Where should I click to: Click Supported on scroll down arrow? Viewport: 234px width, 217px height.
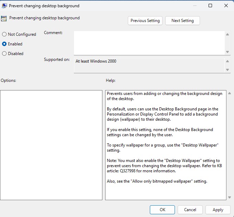tap(227, 70)
